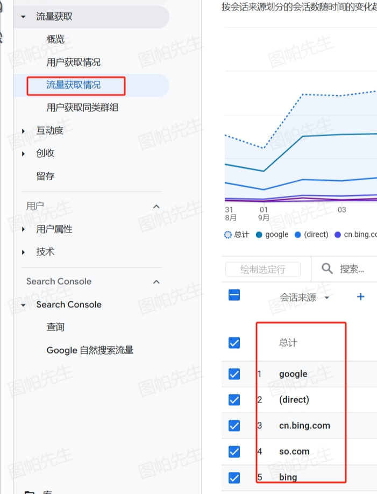
Task: Collapse the 用户 group chevron
Action: [x=156, y=206]
